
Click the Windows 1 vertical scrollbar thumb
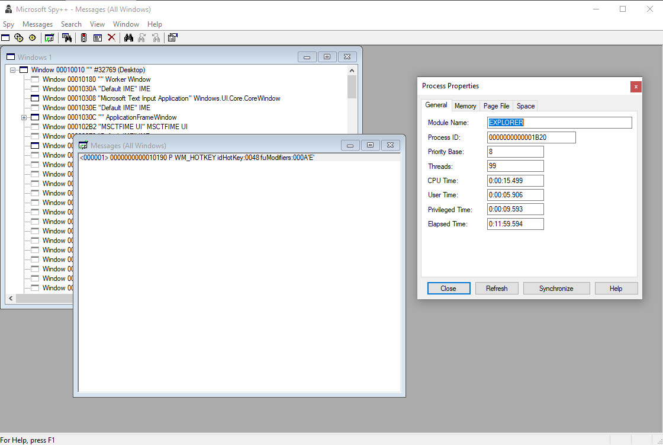[352, 87]
